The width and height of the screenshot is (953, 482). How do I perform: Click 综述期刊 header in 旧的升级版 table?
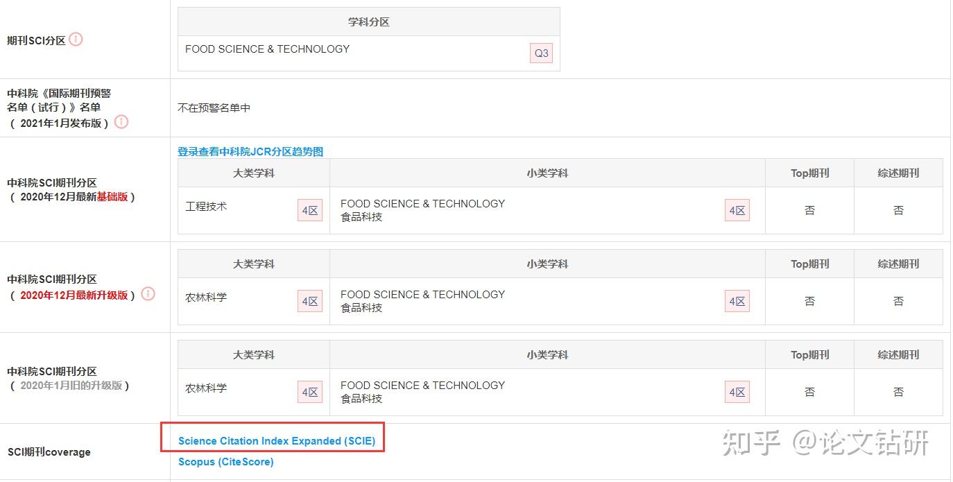pos(899,354)
